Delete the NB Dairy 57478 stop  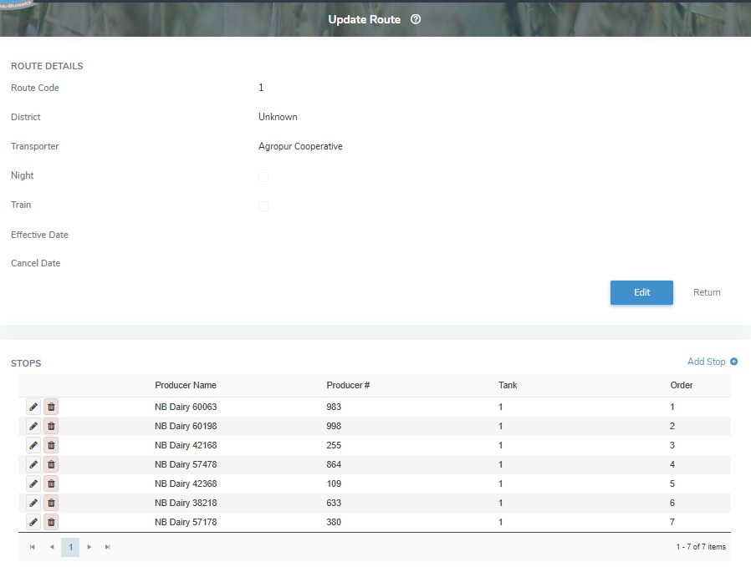point(51,464)
